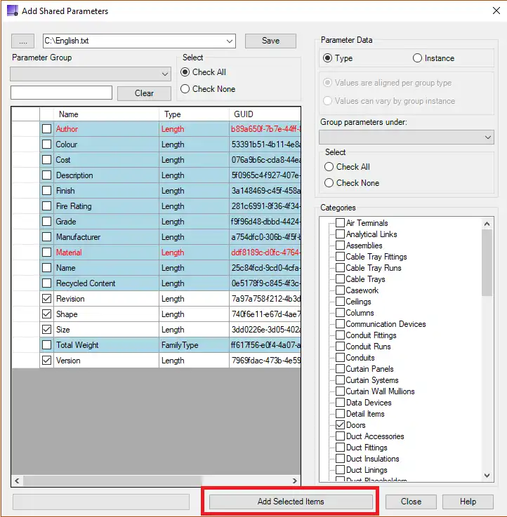The image size is (507, 517).
Task: Click the Save button
Action: (x=270, y=41)
